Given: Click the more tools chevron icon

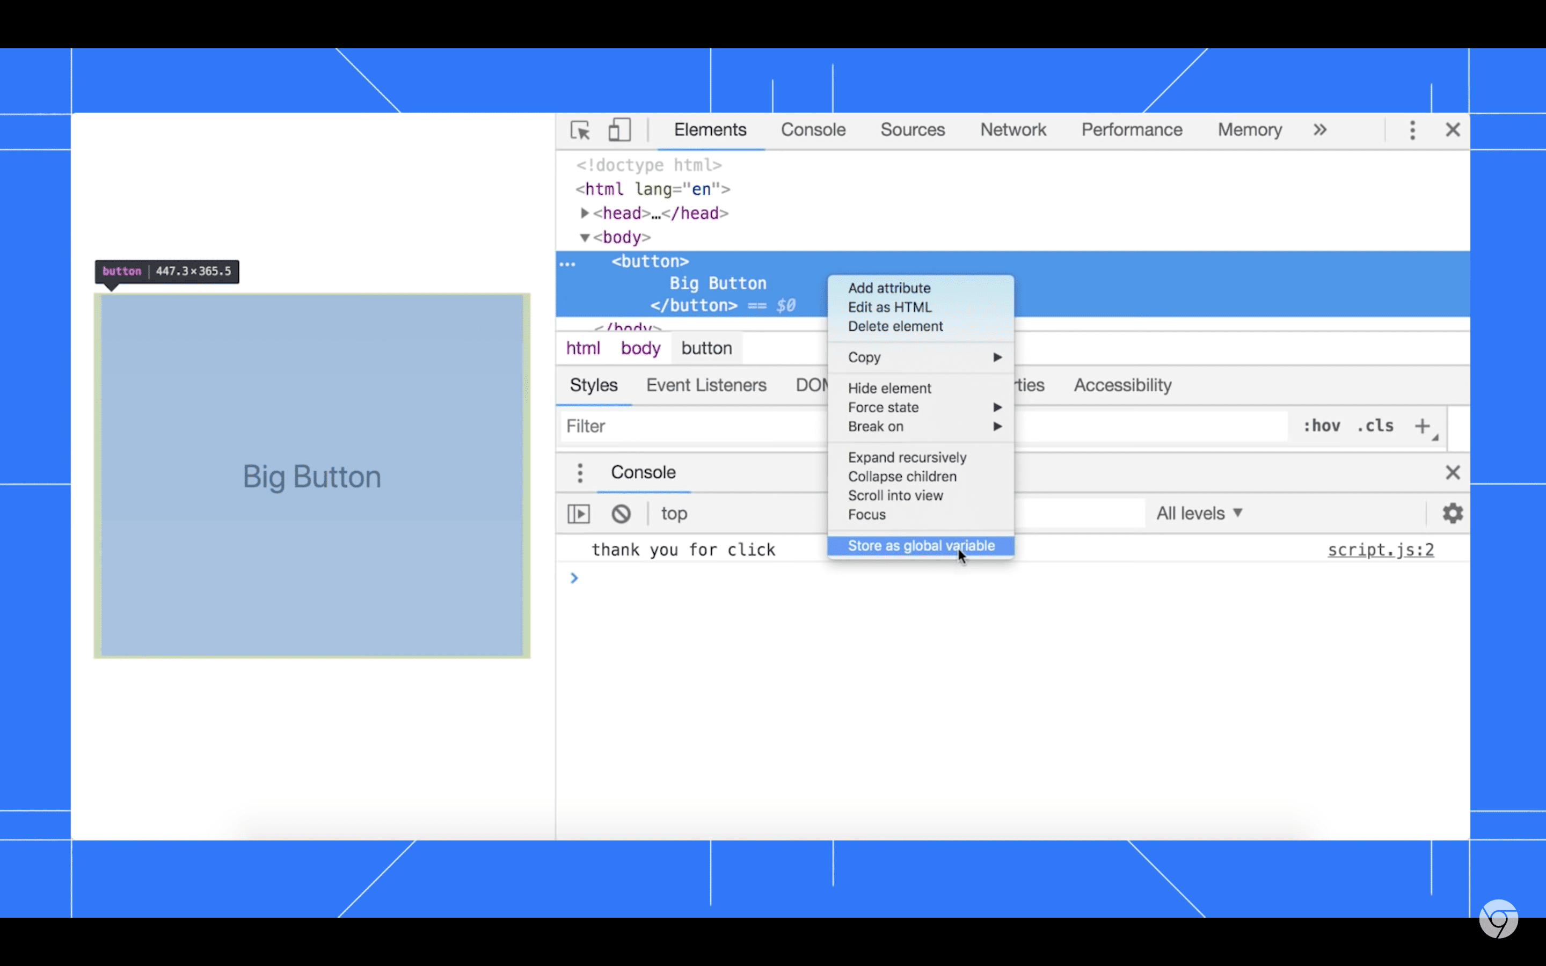Looking at the screenshot, I should 1321,129.
